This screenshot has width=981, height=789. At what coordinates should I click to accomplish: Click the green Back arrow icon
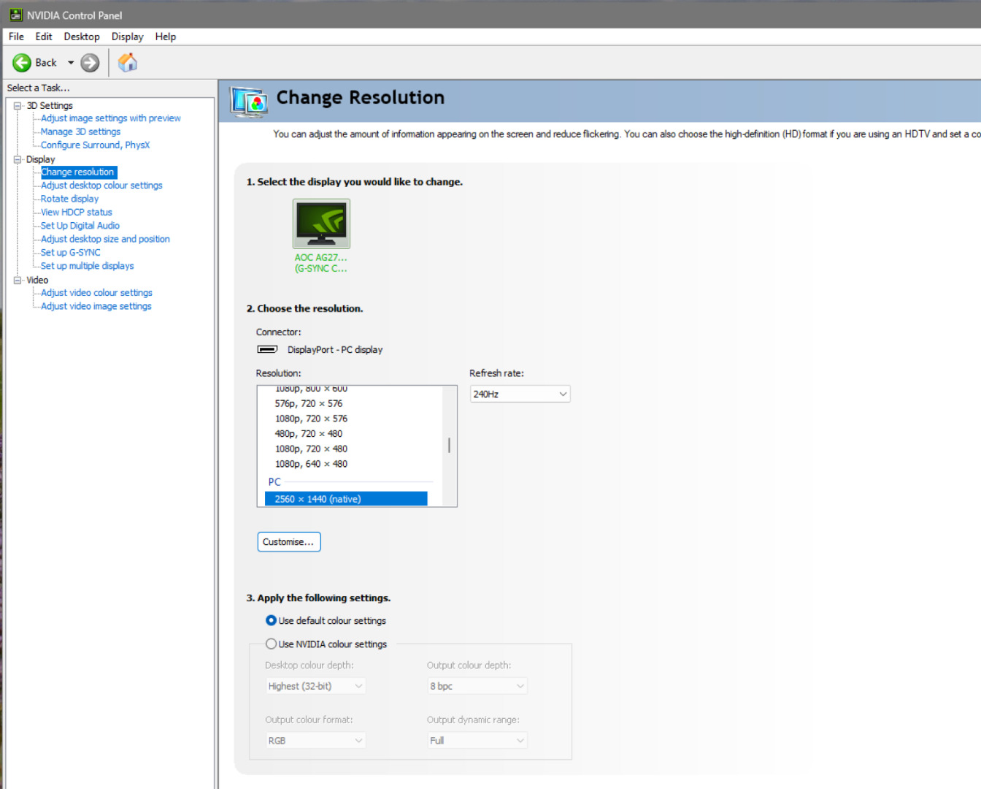pyautogui.click(x=22, y=63)
